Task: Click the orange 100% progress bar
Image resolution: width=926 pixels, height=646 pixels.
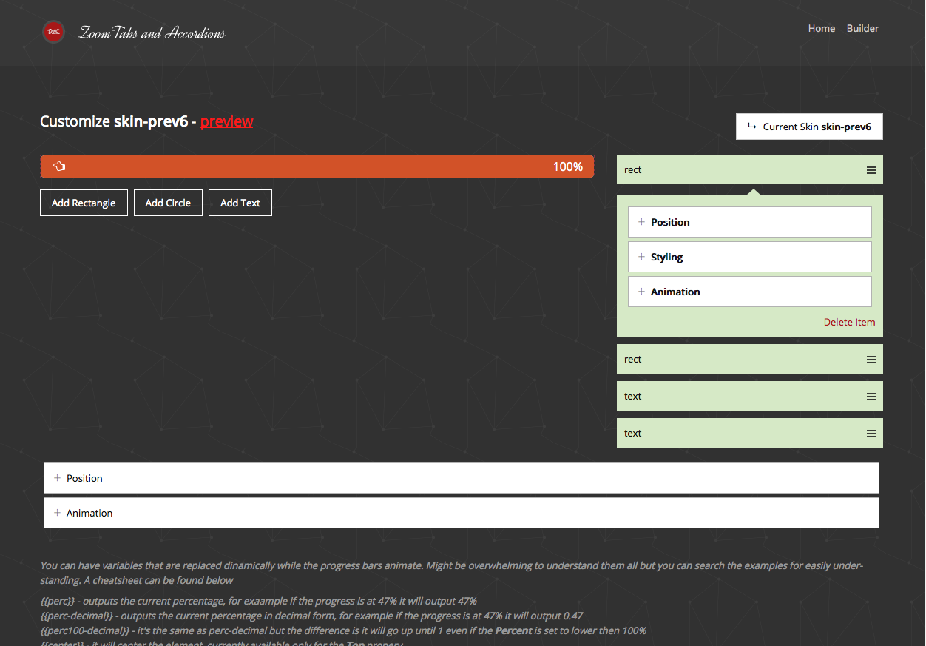Action: click(317, 166)
